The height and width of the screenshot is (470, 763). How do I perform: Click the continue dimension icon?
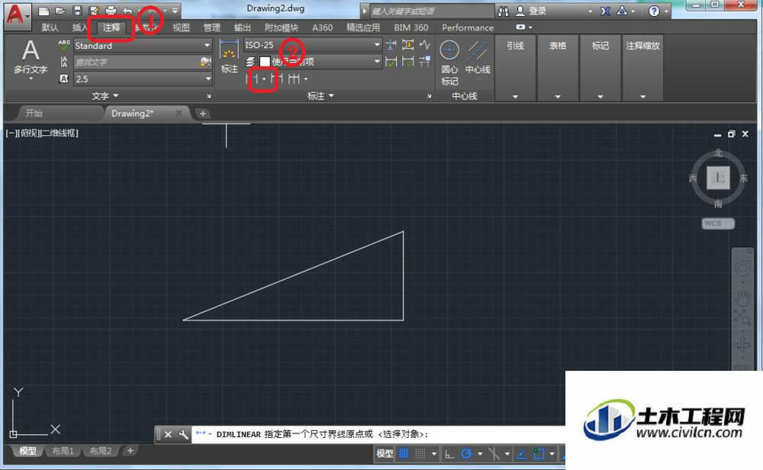coord(294,79)
